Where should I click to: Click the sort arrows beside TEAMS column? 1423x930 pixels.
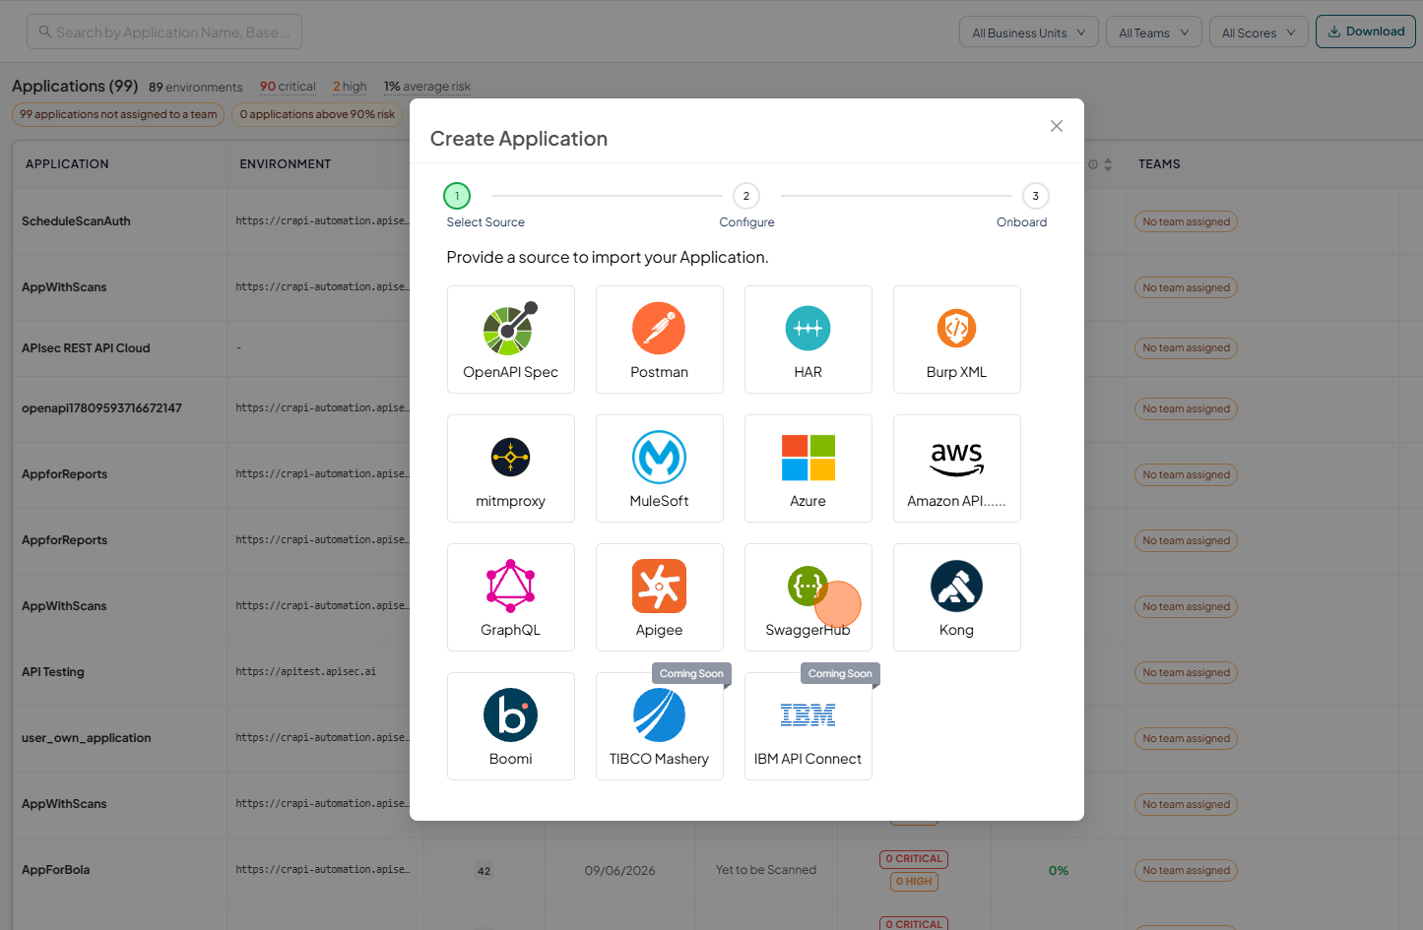1108,164
